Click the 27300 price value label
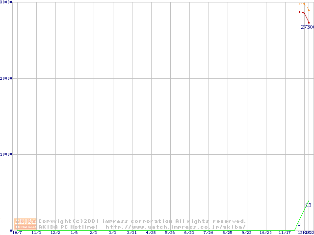Screen dimensions: 314x235 point(307,27)
